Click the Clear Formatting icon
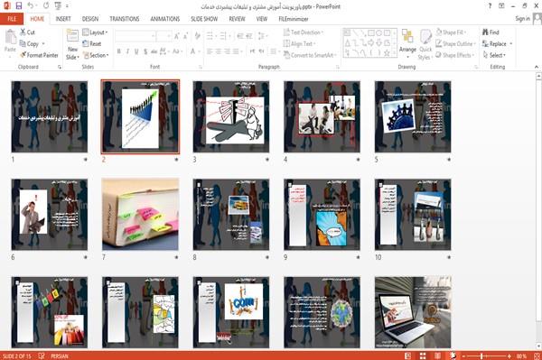This screenshot has width=542, height=360. (197, 36)
